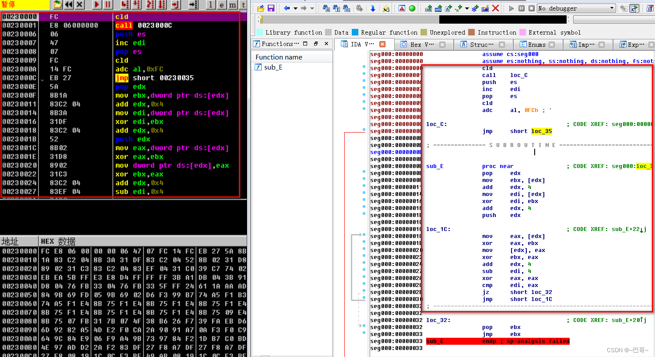The height and width of the screenshot is (357, 655).
Task: Click the IDA binary search binoculars icon
Action: tap(346, 8)
